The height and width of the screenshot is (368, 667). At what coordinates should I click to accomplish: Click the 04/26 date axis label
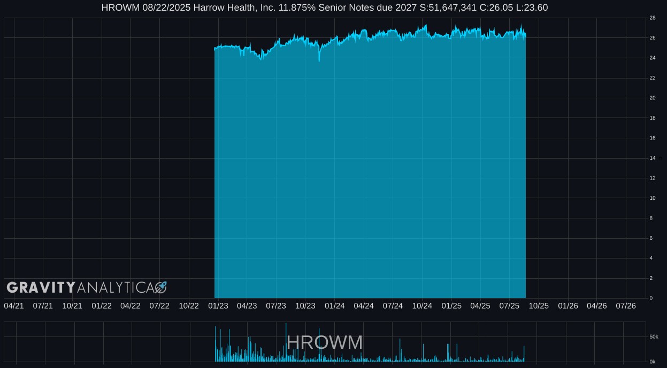(x=597, y=306)
